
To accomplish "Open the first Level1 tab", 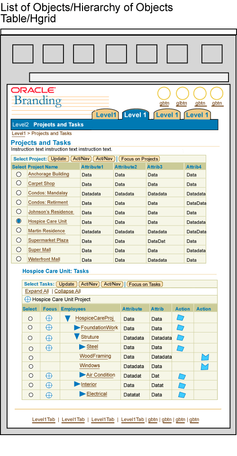I will click(106, 115).
